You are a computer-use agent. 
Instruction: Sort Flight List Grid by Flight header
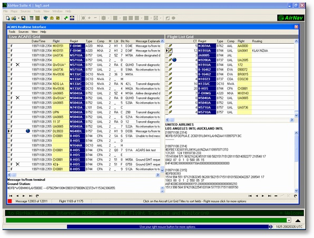click(x=241, y=41)
